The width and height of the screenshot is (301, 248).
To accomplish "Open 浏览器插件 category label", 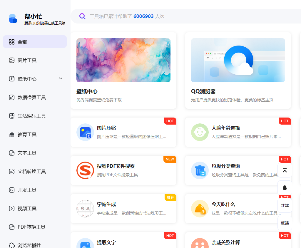I will pos(29,245).
